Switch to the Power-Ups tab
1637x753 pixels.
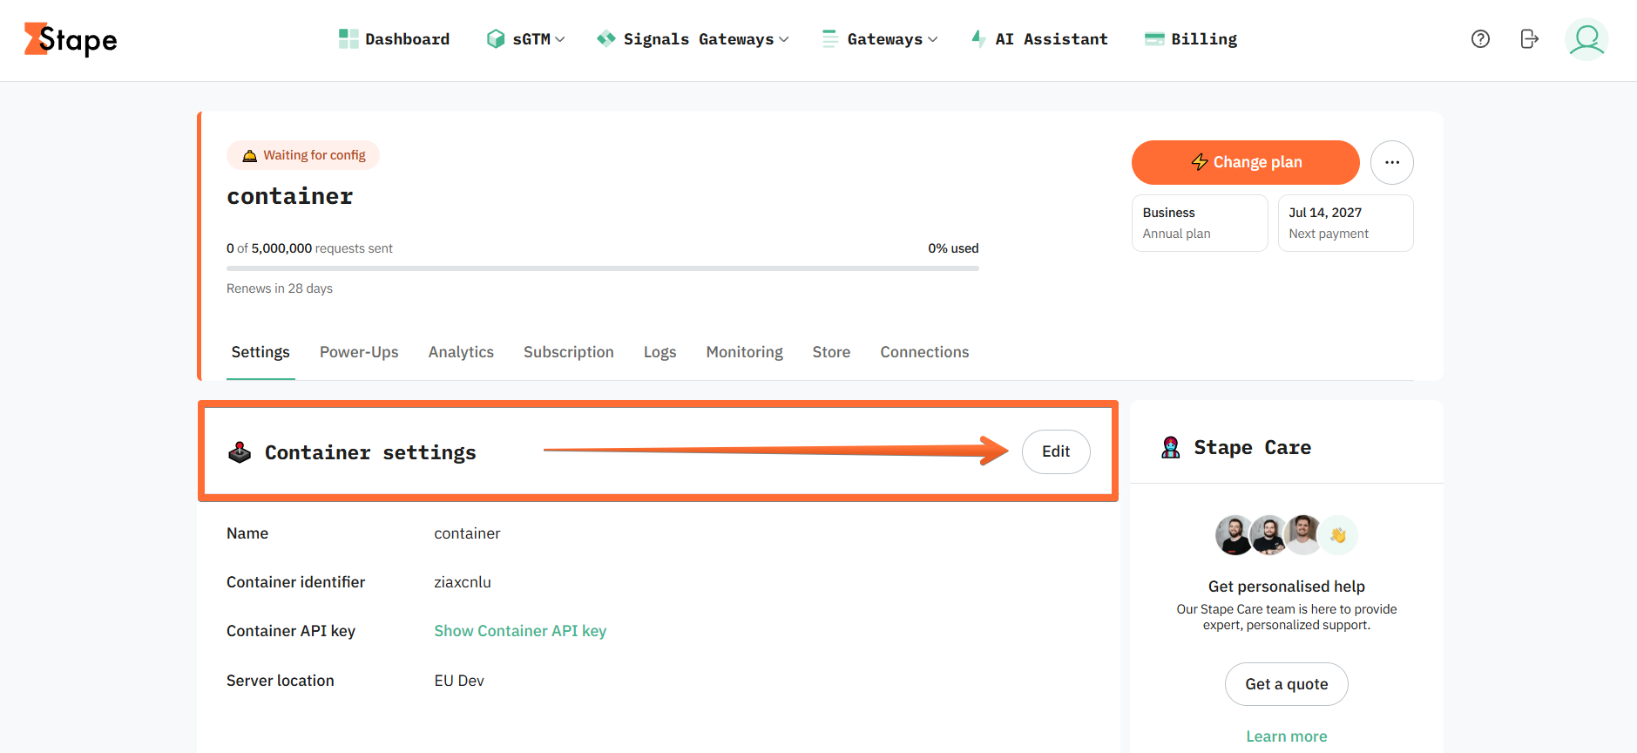pyautogui.click(x=359, y=352)
